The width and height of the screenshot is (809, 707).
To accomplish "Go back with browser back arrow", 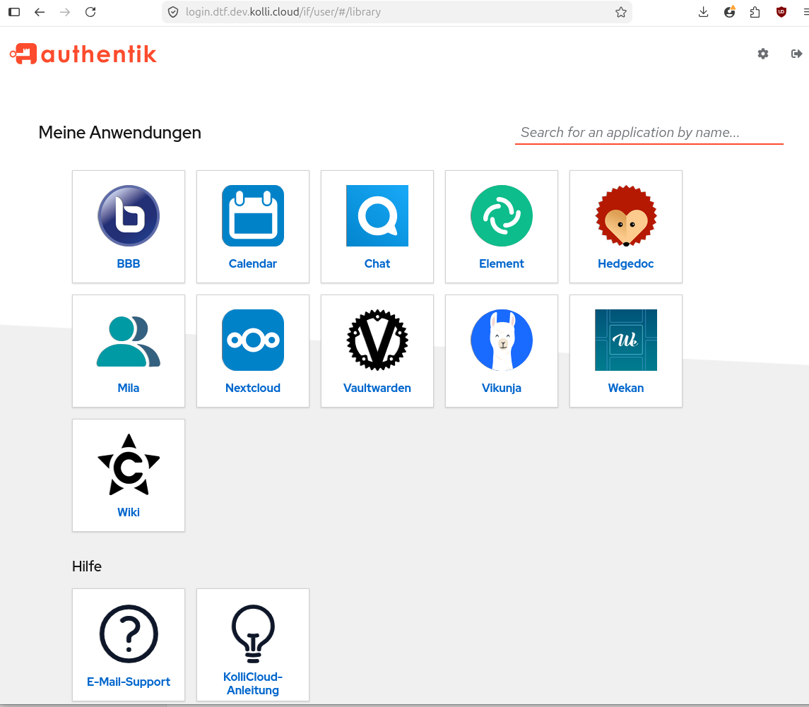I will point(40,12).
